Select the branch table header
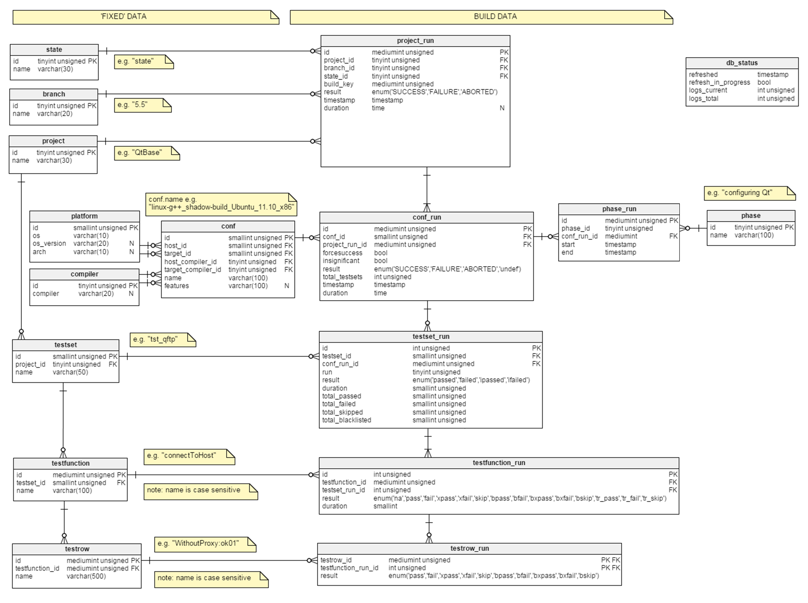This screenshot has width=808, height=603. [54, 94]
